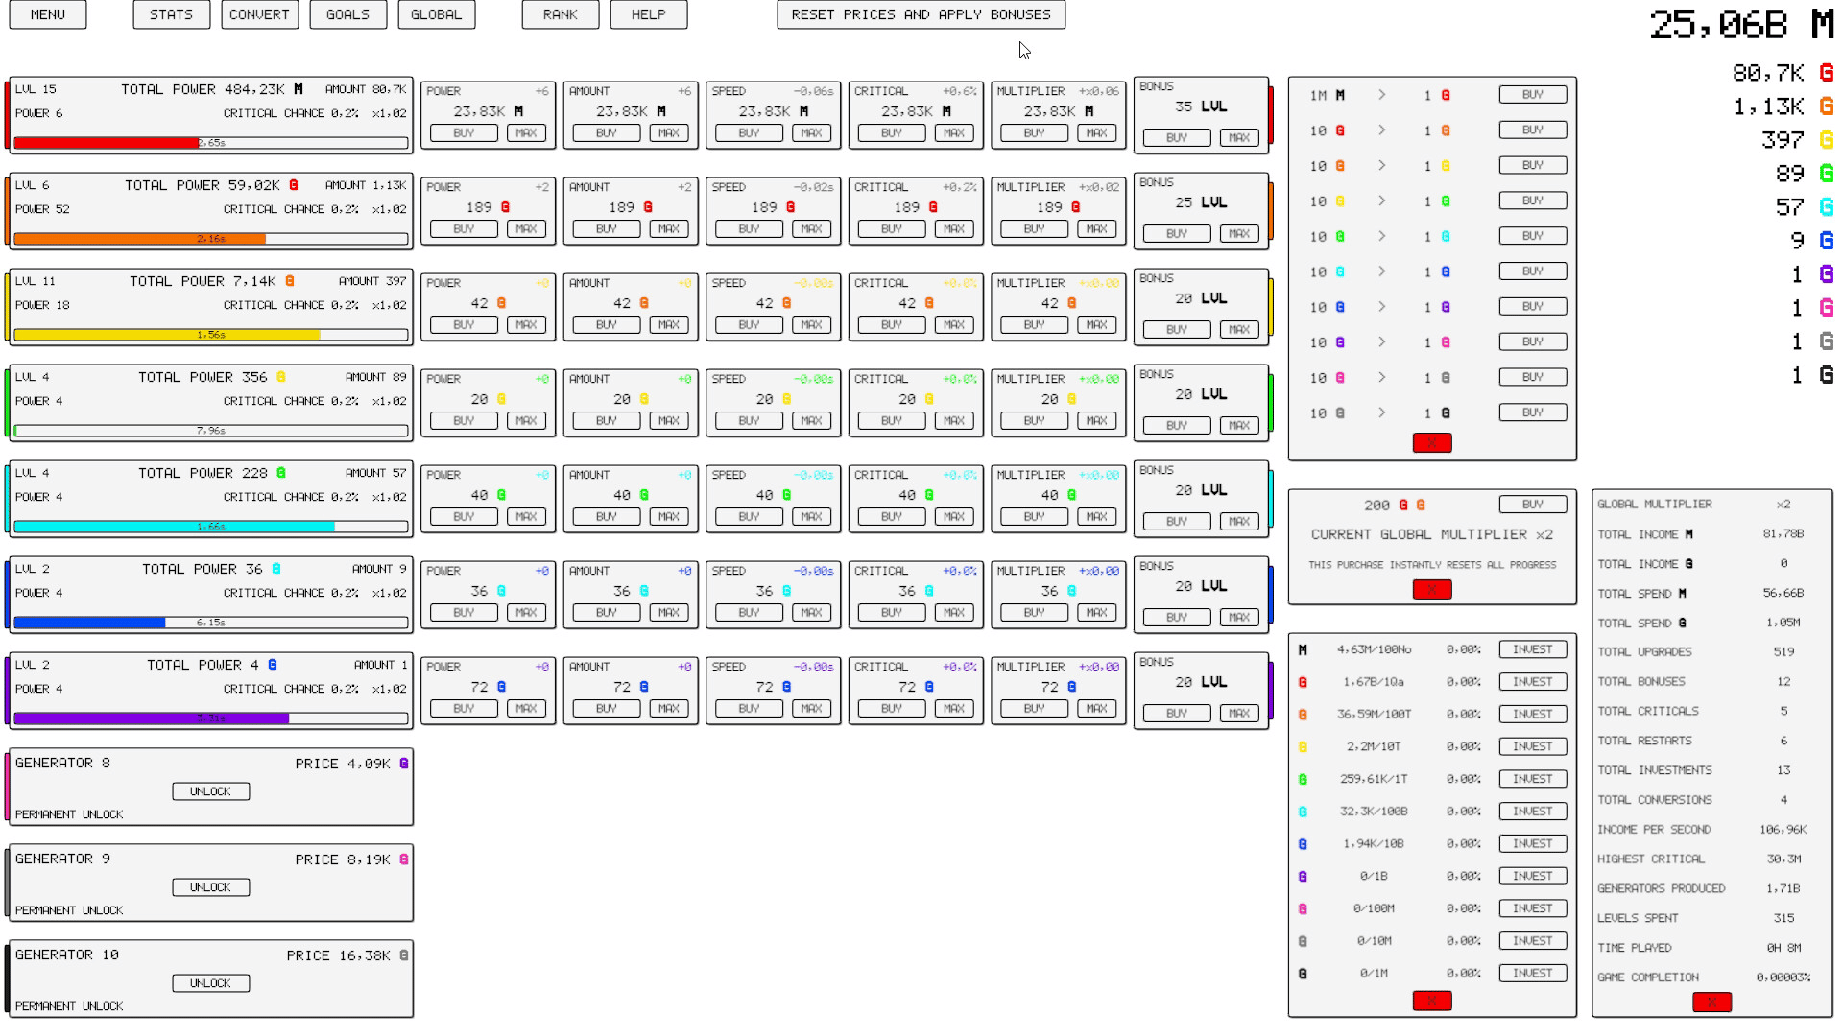Screen dimensions: 1843x1036
Task: Click the arrow converting 10 red G to orange
Action: (1381, 130)
